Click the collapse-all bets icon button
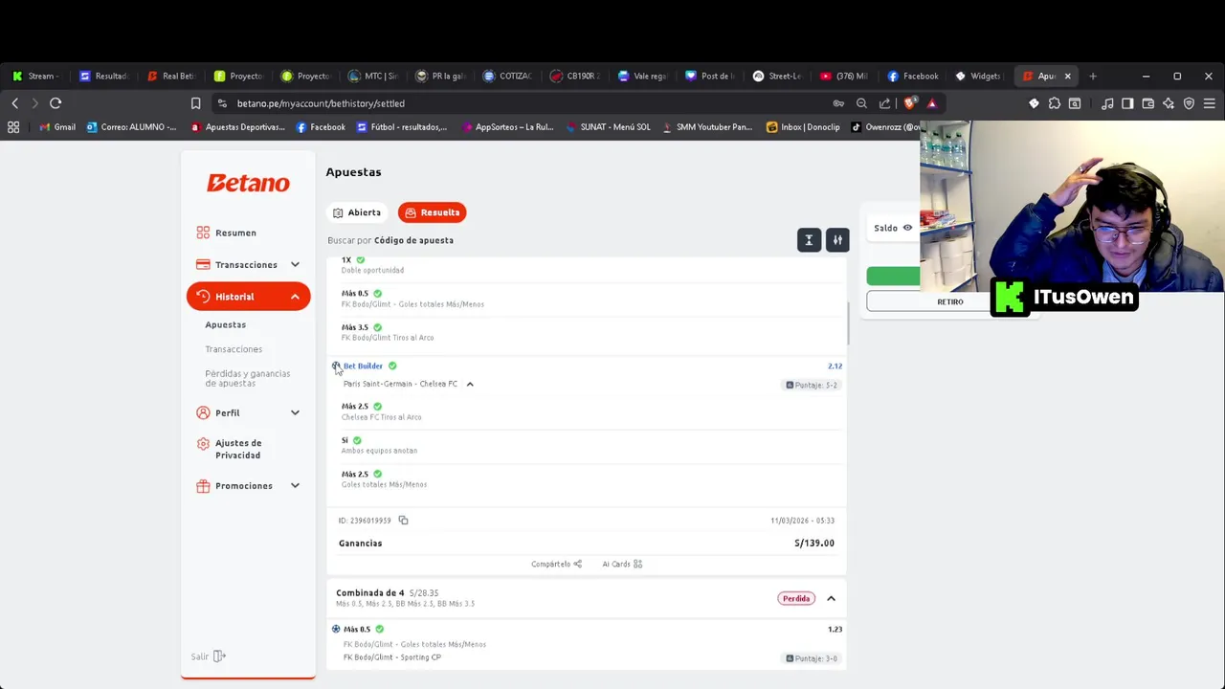This screenshot has width=1225, height=689. click(809, 240)
